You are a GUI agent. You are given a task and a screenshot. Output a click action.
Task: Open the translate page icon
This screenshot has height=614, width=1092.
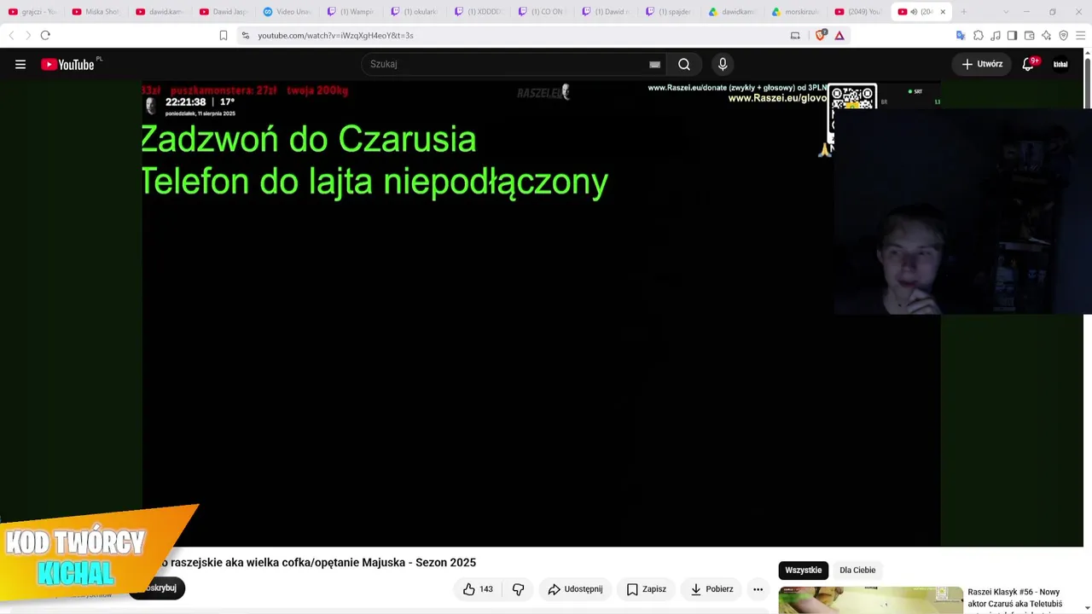click(x=961, y=35)
